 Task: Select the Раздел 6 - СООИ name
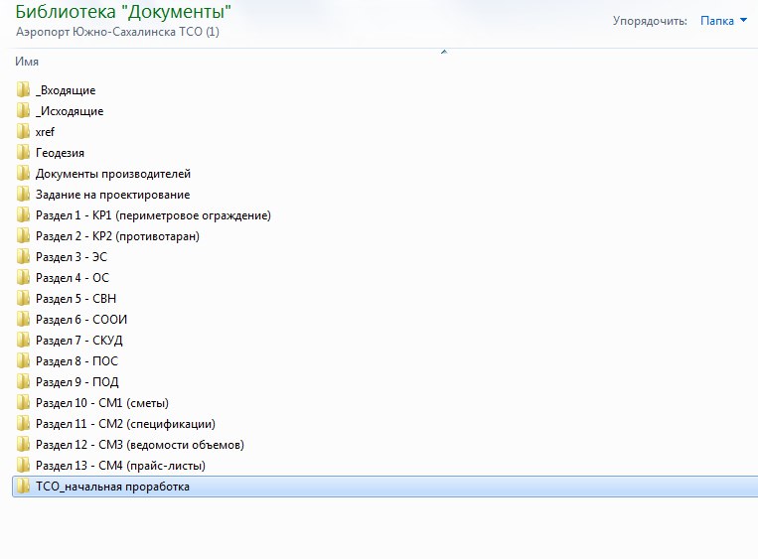(x=81, y=320)
